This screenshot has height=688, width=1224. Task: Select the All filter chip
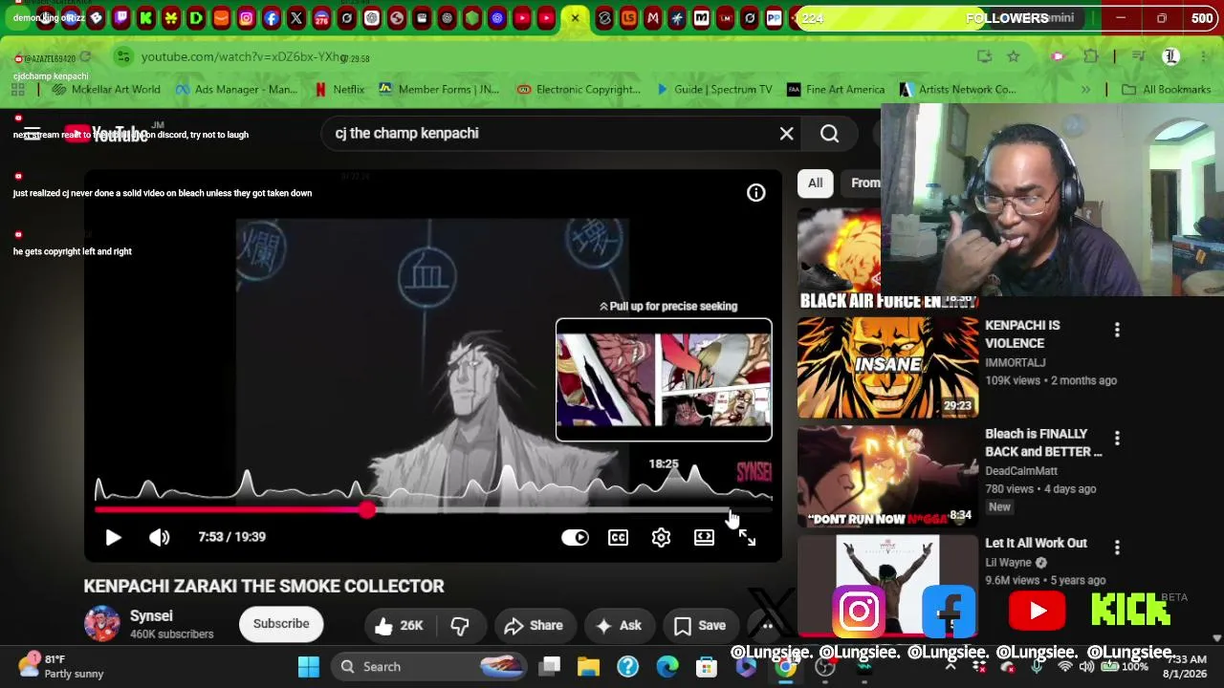point(815,183)
